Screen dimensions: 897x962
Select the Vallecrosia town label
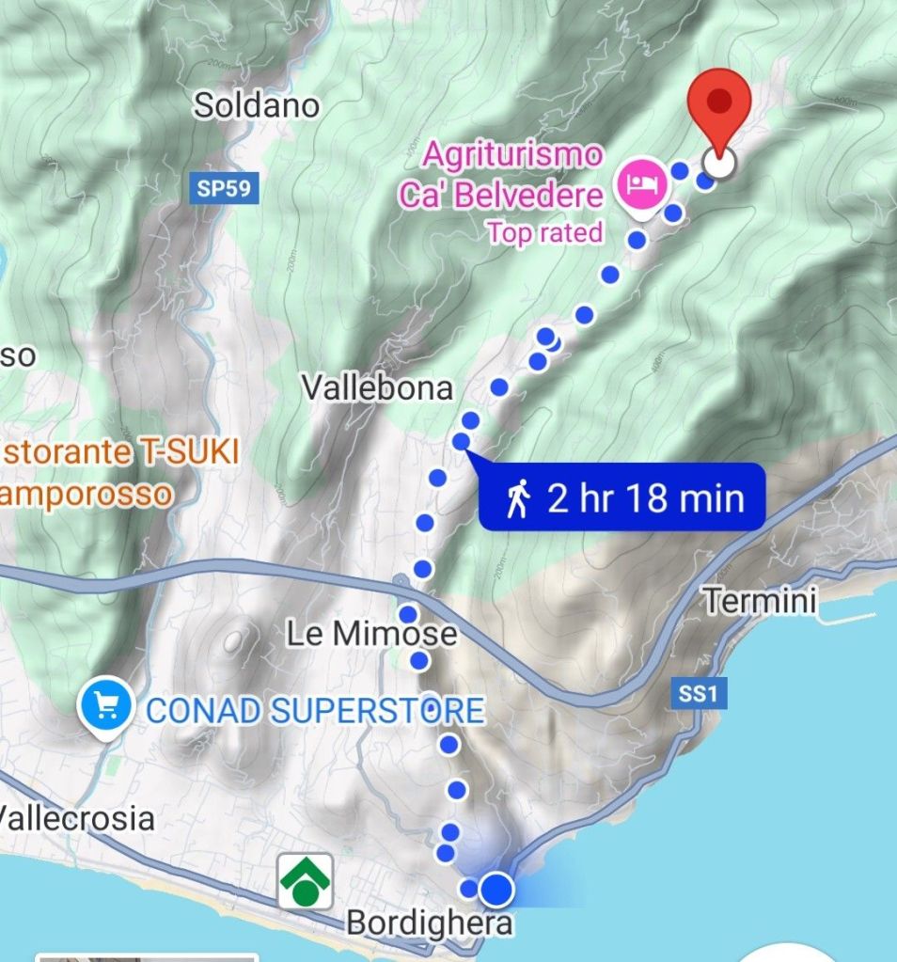(x=77, y=818)
